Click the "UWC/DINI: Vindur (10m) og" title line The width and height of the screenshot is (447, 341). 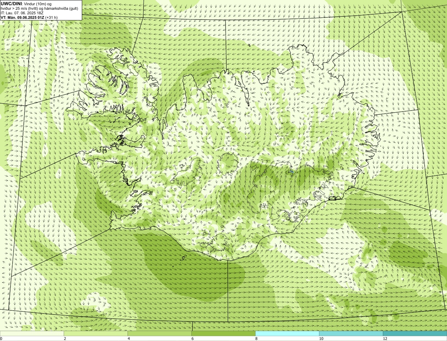tap(26, 4)
